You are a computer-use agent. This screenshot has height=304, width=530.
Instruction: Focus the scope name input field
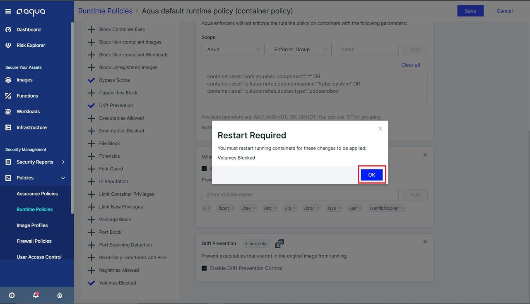tap(367, 50)
